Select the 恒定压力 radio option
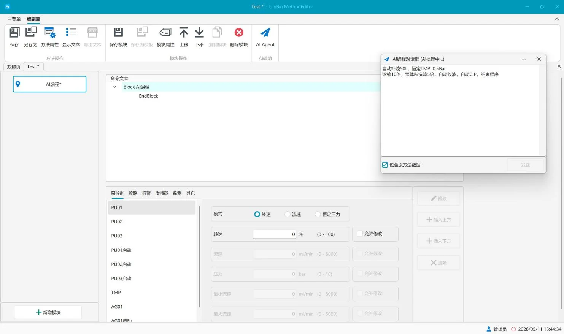 click(x=318, y=214)
